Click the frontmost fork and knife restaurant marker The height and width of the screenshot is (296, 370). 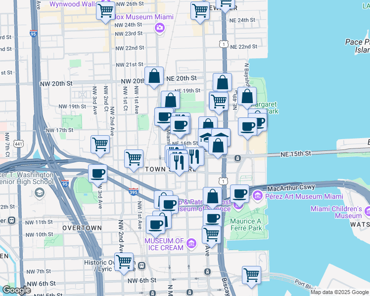[x=179, y=163]
